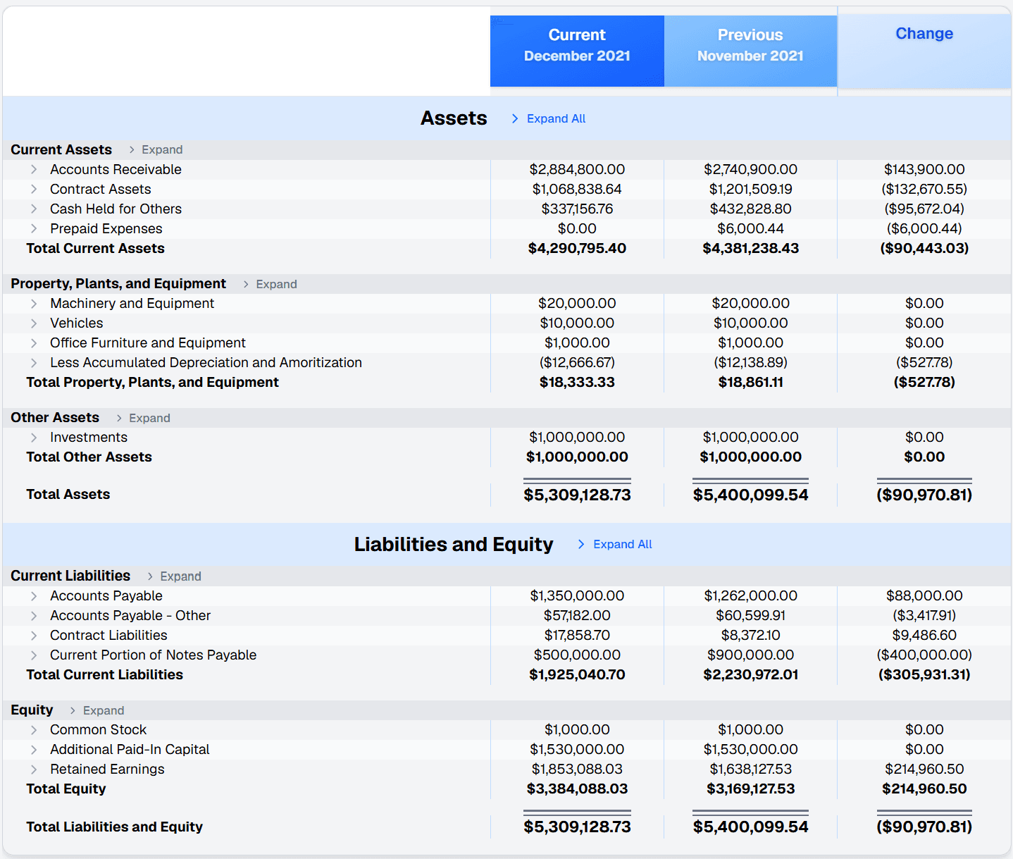Click the Retained Earnings label
Viewport: 1013px width, 859px height.
coord(107,769)
